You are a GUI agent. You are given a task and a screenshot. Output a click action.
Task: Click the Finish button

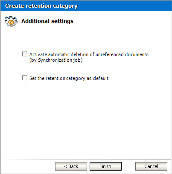105,166
